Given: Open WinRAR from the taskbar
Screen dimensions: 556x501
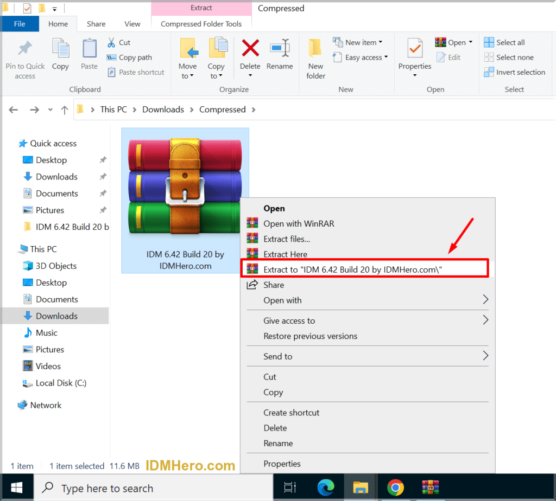Looking at the screenshot, I should [x=430, y=488].
